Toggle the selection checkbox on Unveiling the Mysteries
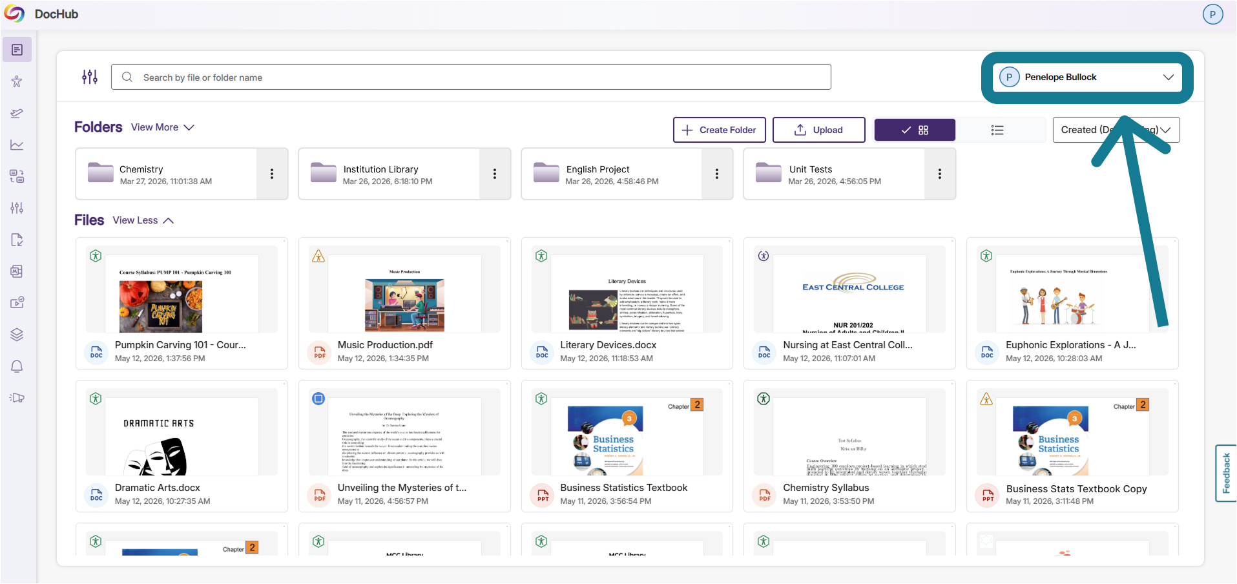Image resolution: width=1237 pixels, height=584 pixels. [x=318, y=399]
